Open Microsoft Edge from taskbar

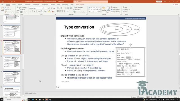click(x=33, y=100)
